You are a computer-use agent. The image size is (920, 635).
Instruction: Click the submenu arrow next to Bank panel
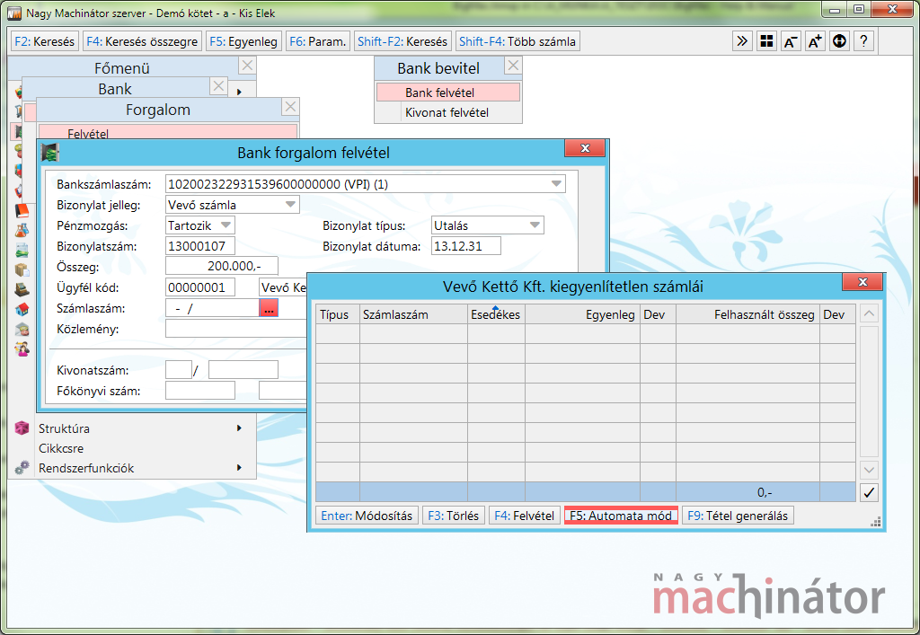point(239,92)
